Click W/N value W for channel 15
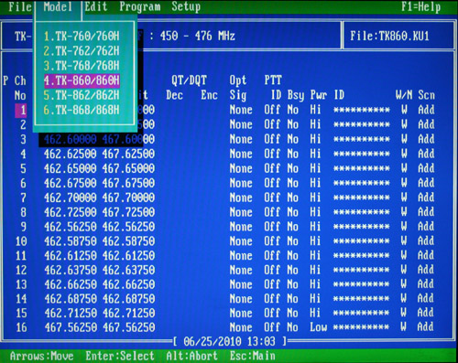Viewport: 458px width, 363px height. [x=404, y=313]
